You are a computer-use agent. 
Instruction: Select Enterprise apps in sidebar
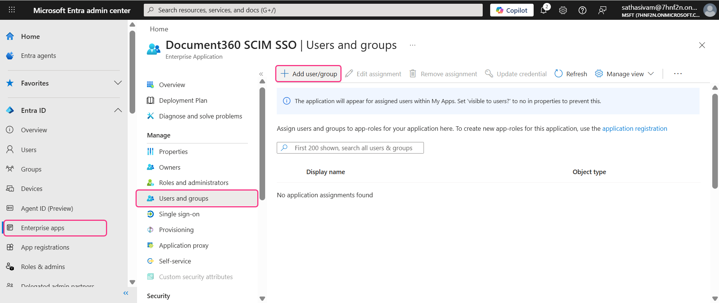[55, 228]
